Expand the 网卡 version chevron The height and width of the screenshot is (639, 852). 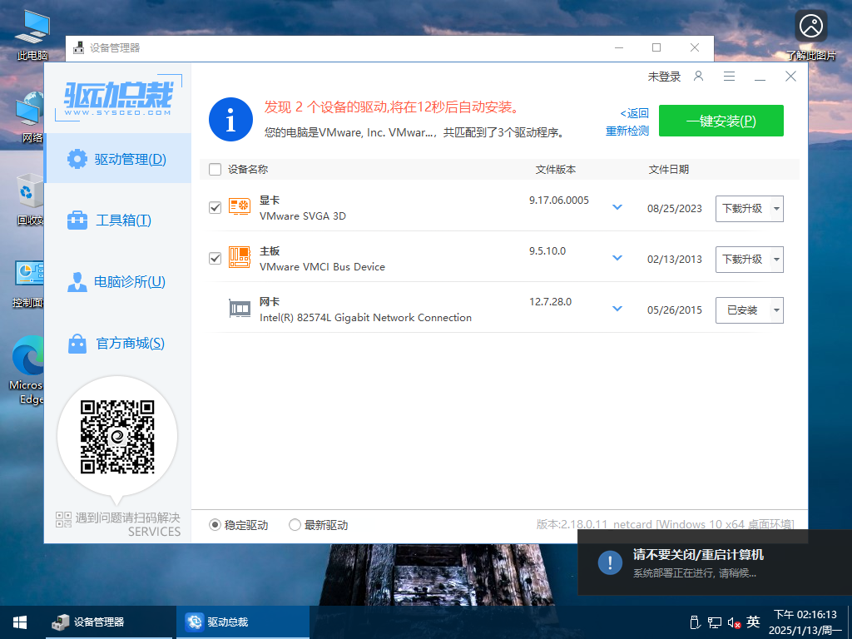pos(617,309)
